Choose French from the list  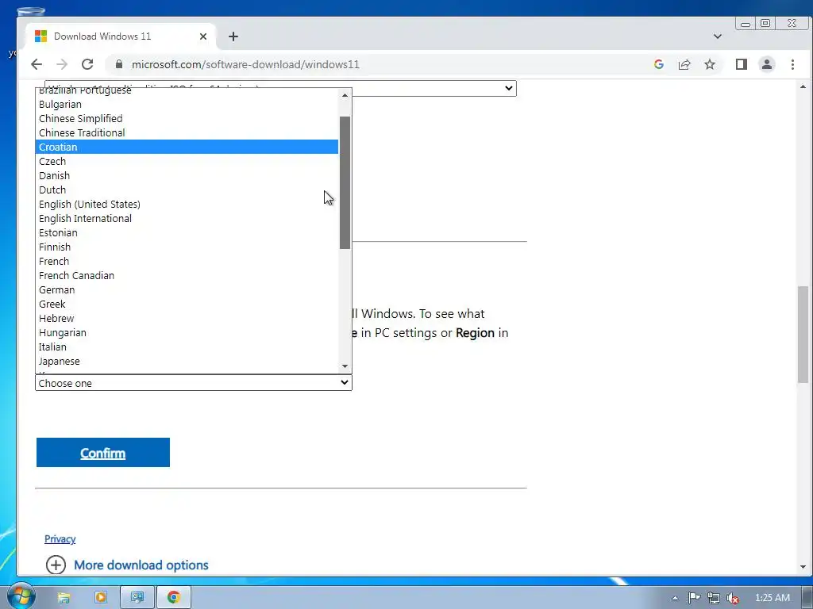click(187, 261)
